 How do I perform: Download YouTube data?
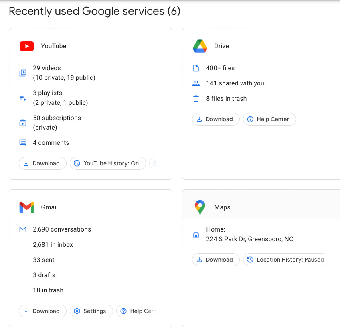coord(42,163)
